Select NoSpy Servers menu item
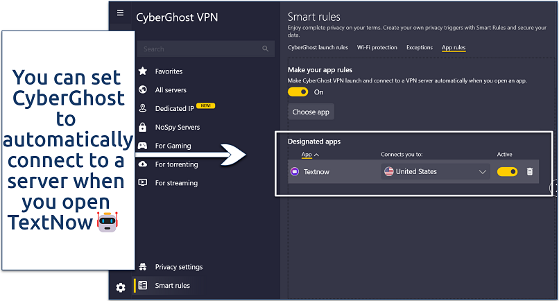Viewport: 559px width, 301px height. [x=177, y=127]
